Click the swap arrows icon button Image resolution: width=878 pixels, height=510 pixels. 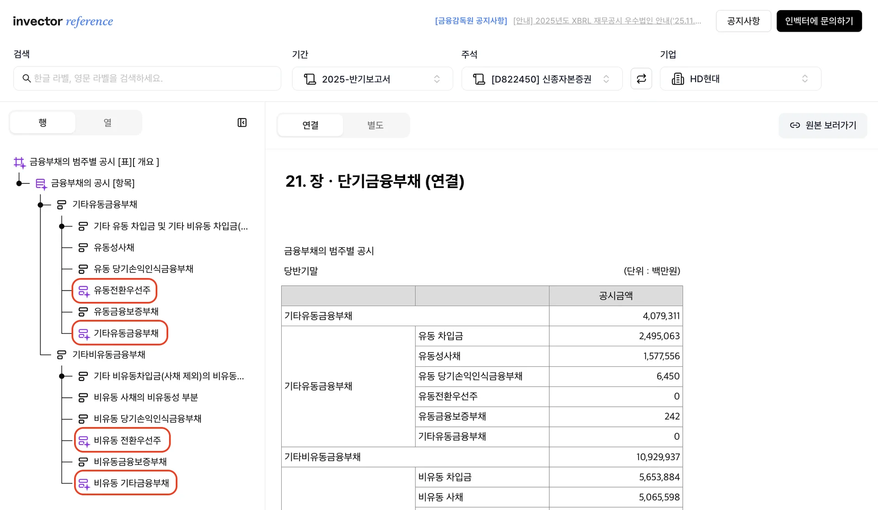pos(641,79)
